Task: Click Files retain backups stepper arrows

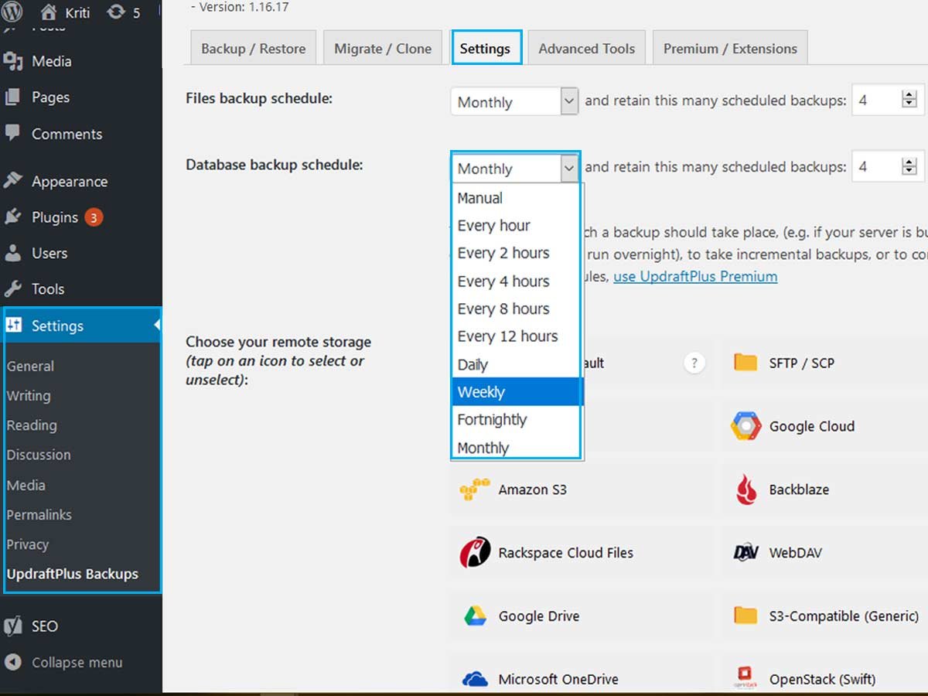Action: [x=909, y=100]
